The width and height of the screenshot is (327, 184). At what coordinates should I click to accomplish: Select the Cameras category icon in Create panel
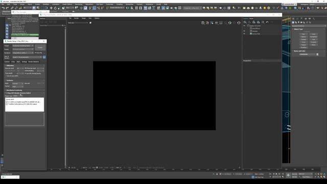point(301,22)
